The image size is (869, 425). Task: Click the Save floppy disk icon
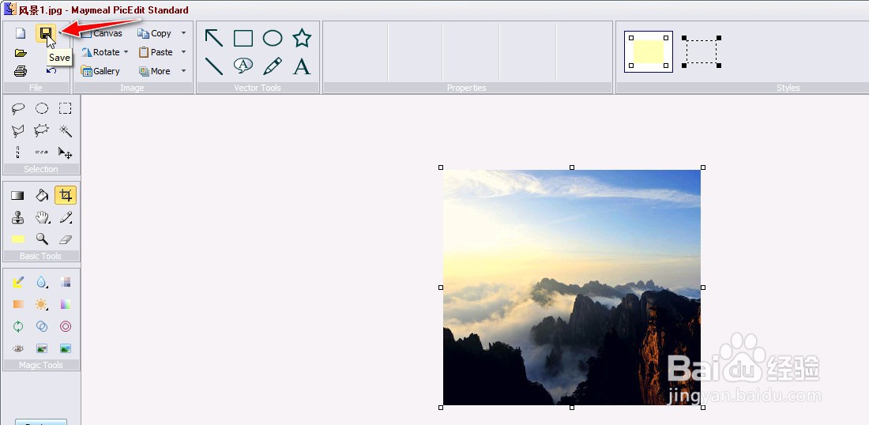point(46,33)
